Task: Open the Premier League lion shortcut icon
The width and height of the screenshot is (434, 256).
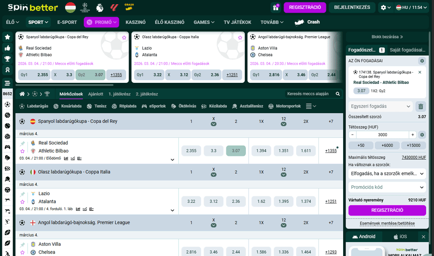Action: tap(100, 7)
